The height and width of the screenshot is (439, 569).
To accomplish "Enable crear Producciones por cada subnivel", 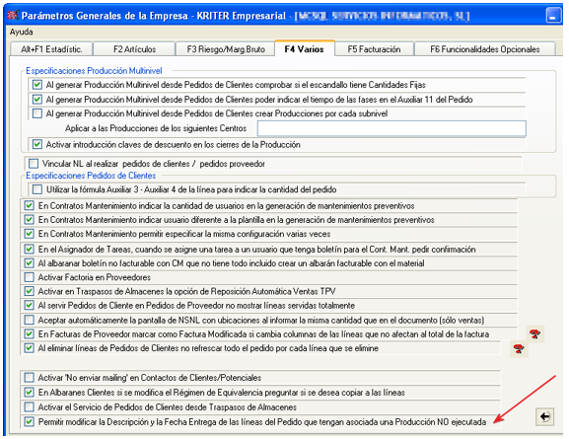I will [37, 113].
